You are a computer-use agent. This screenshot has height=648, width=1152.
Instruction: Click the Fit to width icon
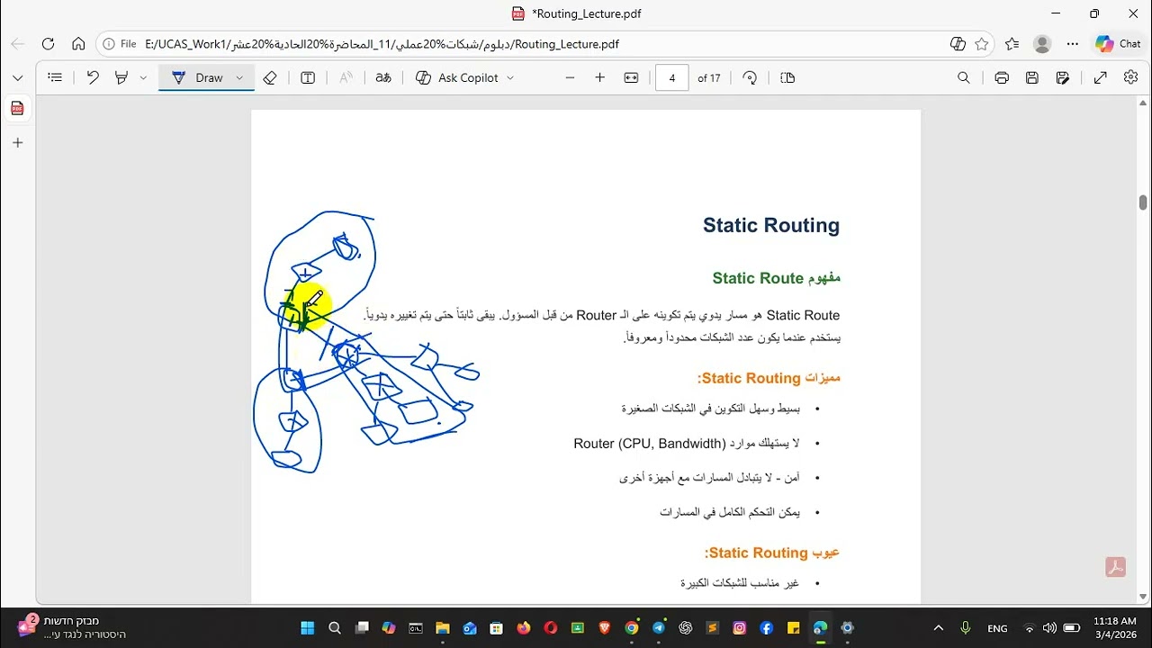(x=631, y=78)
